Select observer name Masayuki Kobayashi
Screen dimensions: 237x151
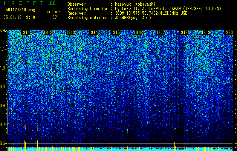click(x=135, y=4)
